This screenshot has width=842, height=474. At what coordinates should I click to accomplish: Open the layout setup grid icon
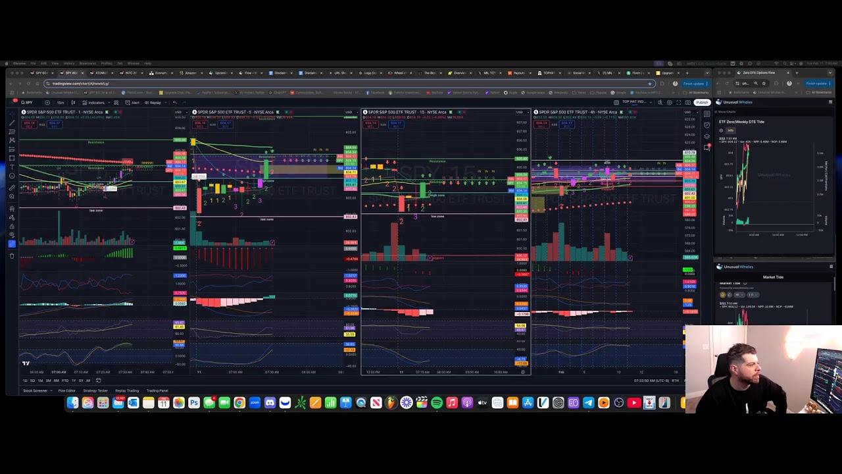[616, 103]
